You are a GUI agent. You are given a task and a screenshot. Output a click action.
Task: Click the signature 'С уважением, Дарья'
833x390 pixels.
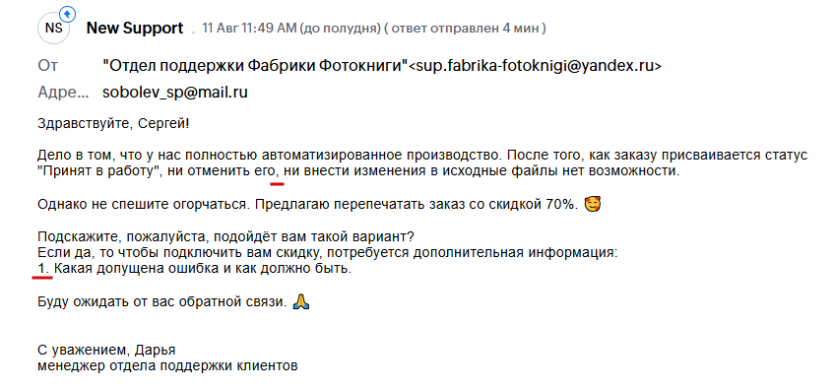point(106,351)
